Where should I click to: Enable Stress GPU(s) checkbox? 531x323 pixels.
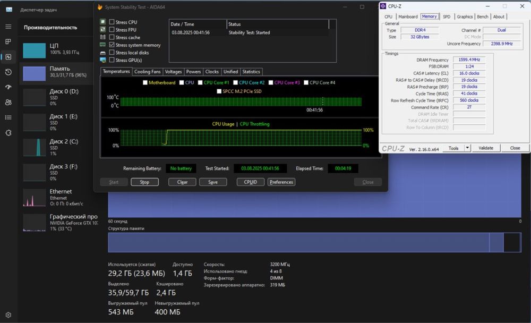point(112,60)
